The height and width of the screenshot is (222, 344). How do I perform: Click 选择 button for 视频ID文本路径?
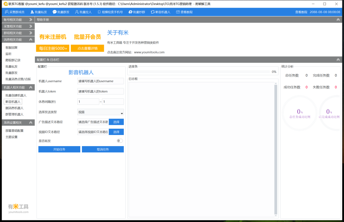(116, 132)
